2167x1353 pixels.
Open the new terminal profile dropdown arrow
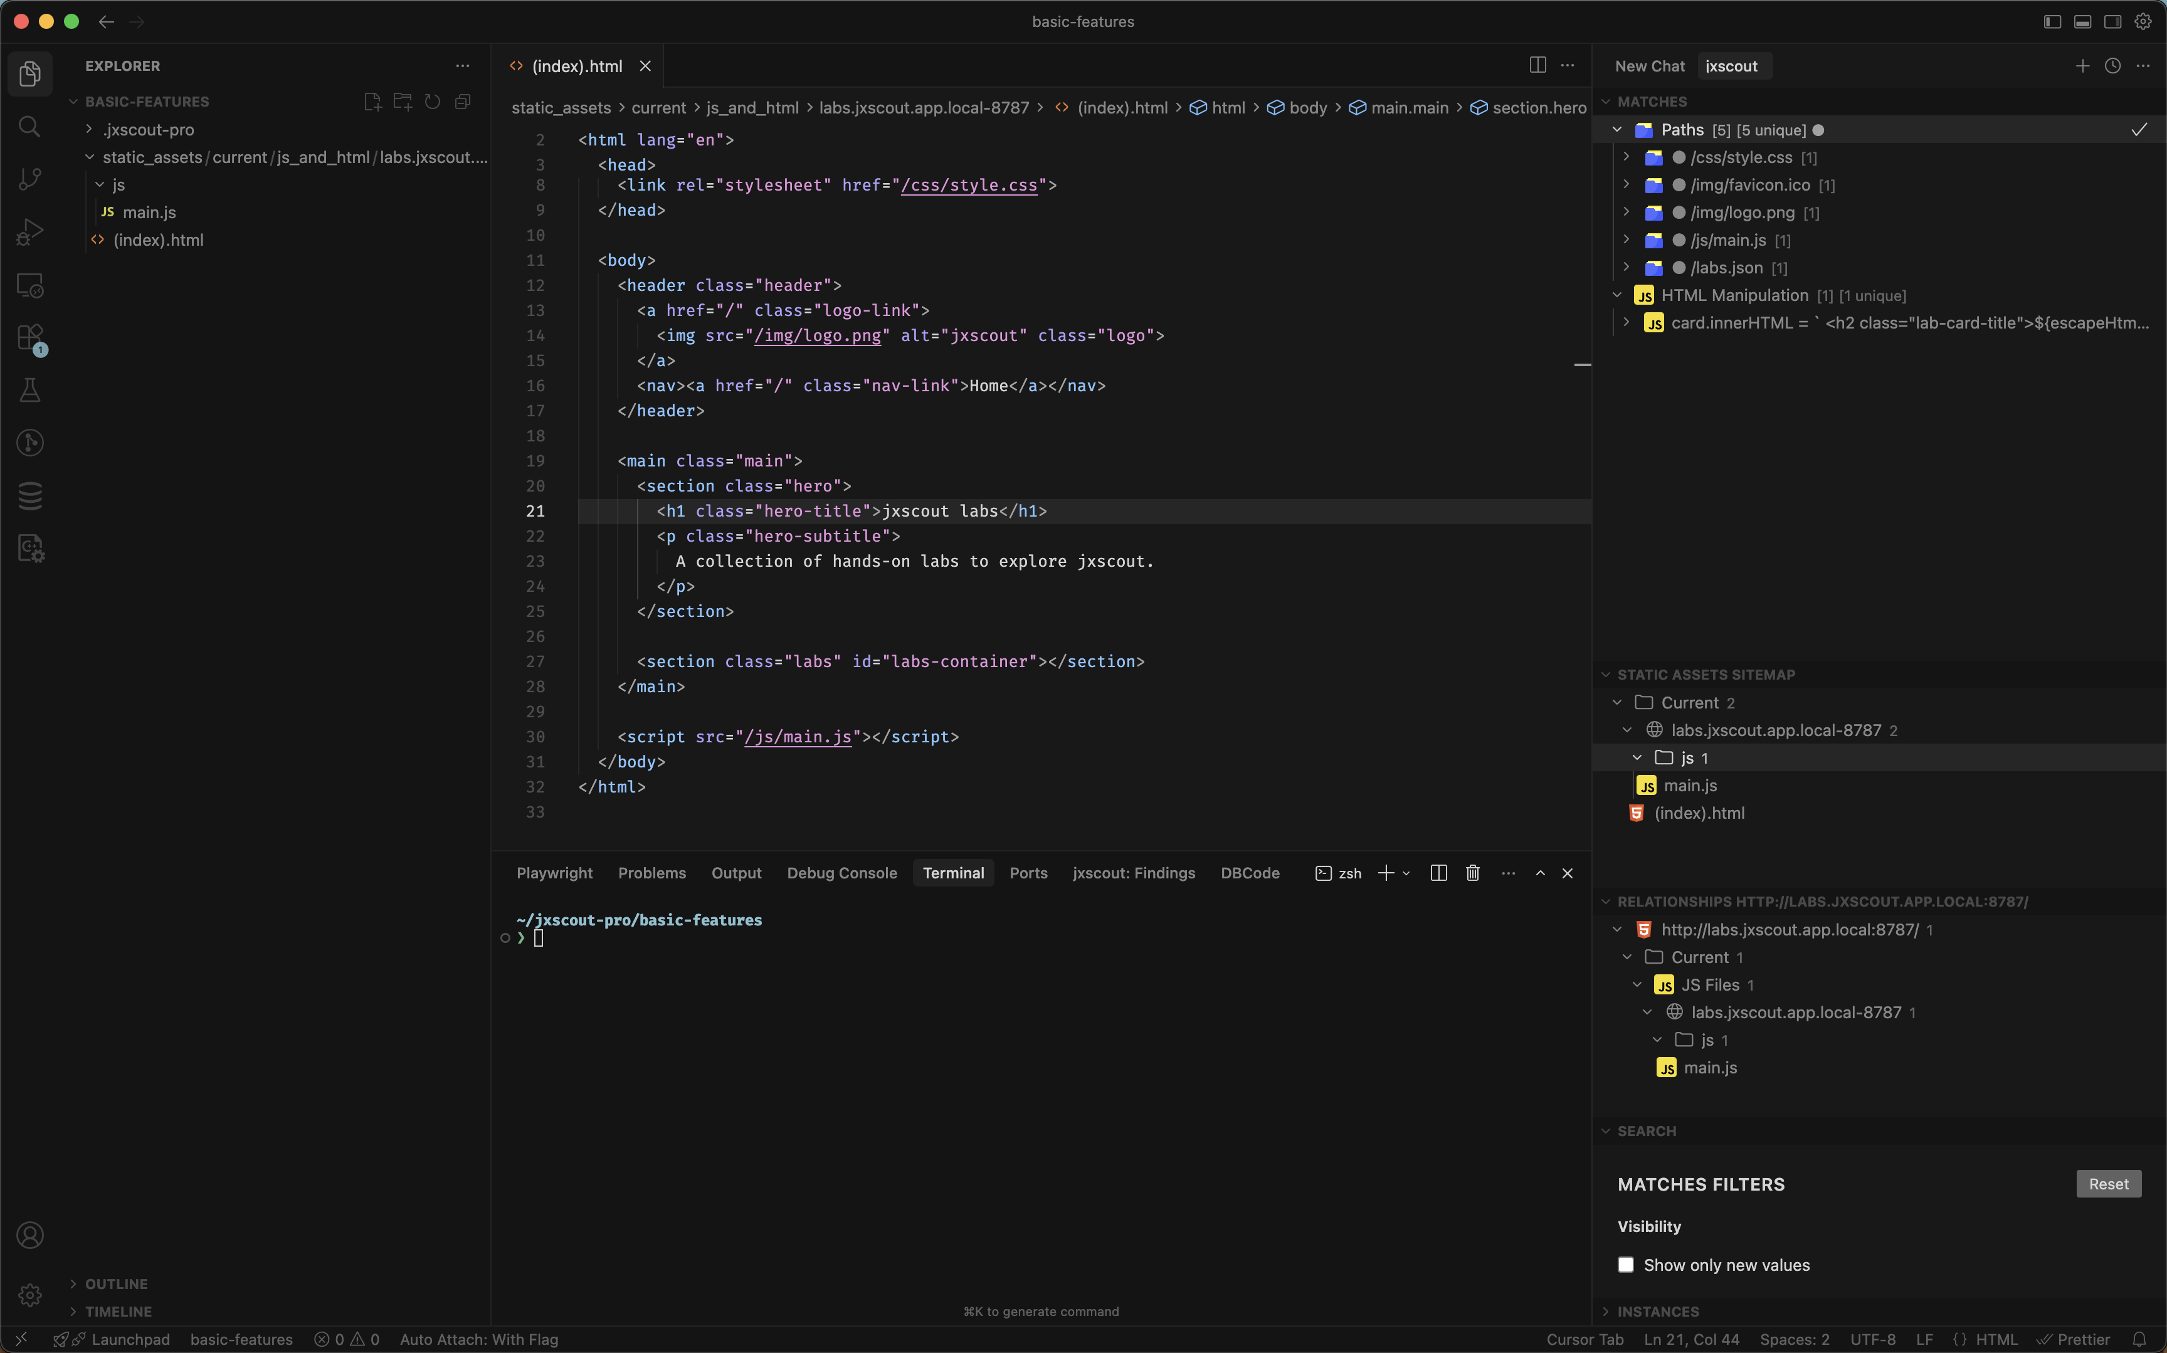[1406, 873]
